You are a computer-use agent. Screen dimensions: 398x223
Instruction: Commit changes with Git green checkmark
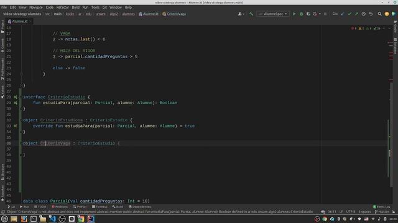click(x=349, y=14)
